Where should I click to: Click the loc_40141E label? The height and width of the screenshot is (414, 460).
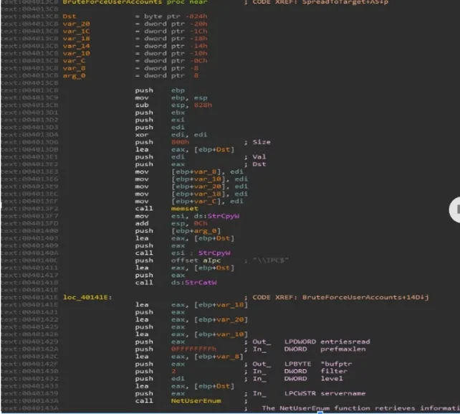(x=87, y=297)
